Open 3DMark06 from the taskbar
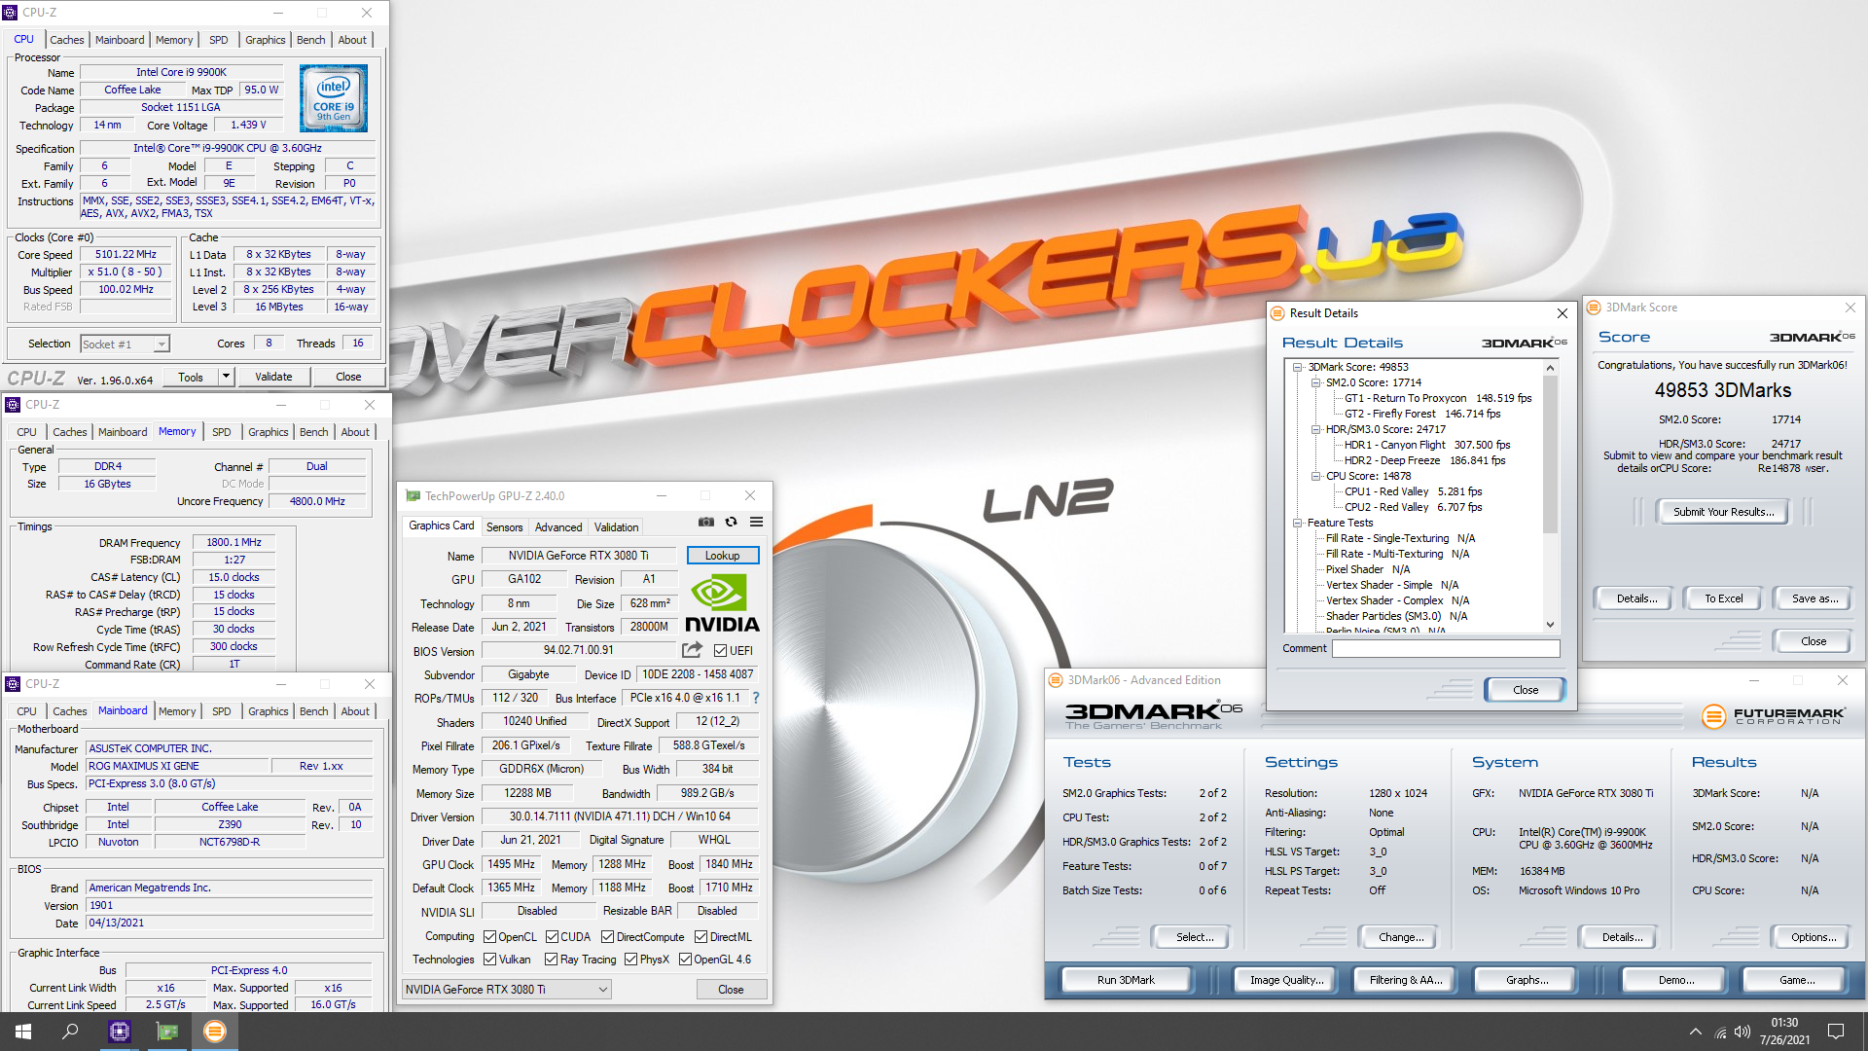This screenshot has height=1051, width=1868. tap(215, 1032)
